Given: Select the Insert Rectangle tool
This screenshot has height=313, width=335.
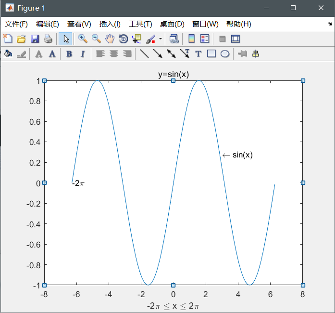Looking at the screenshot, I should point(211,54).
